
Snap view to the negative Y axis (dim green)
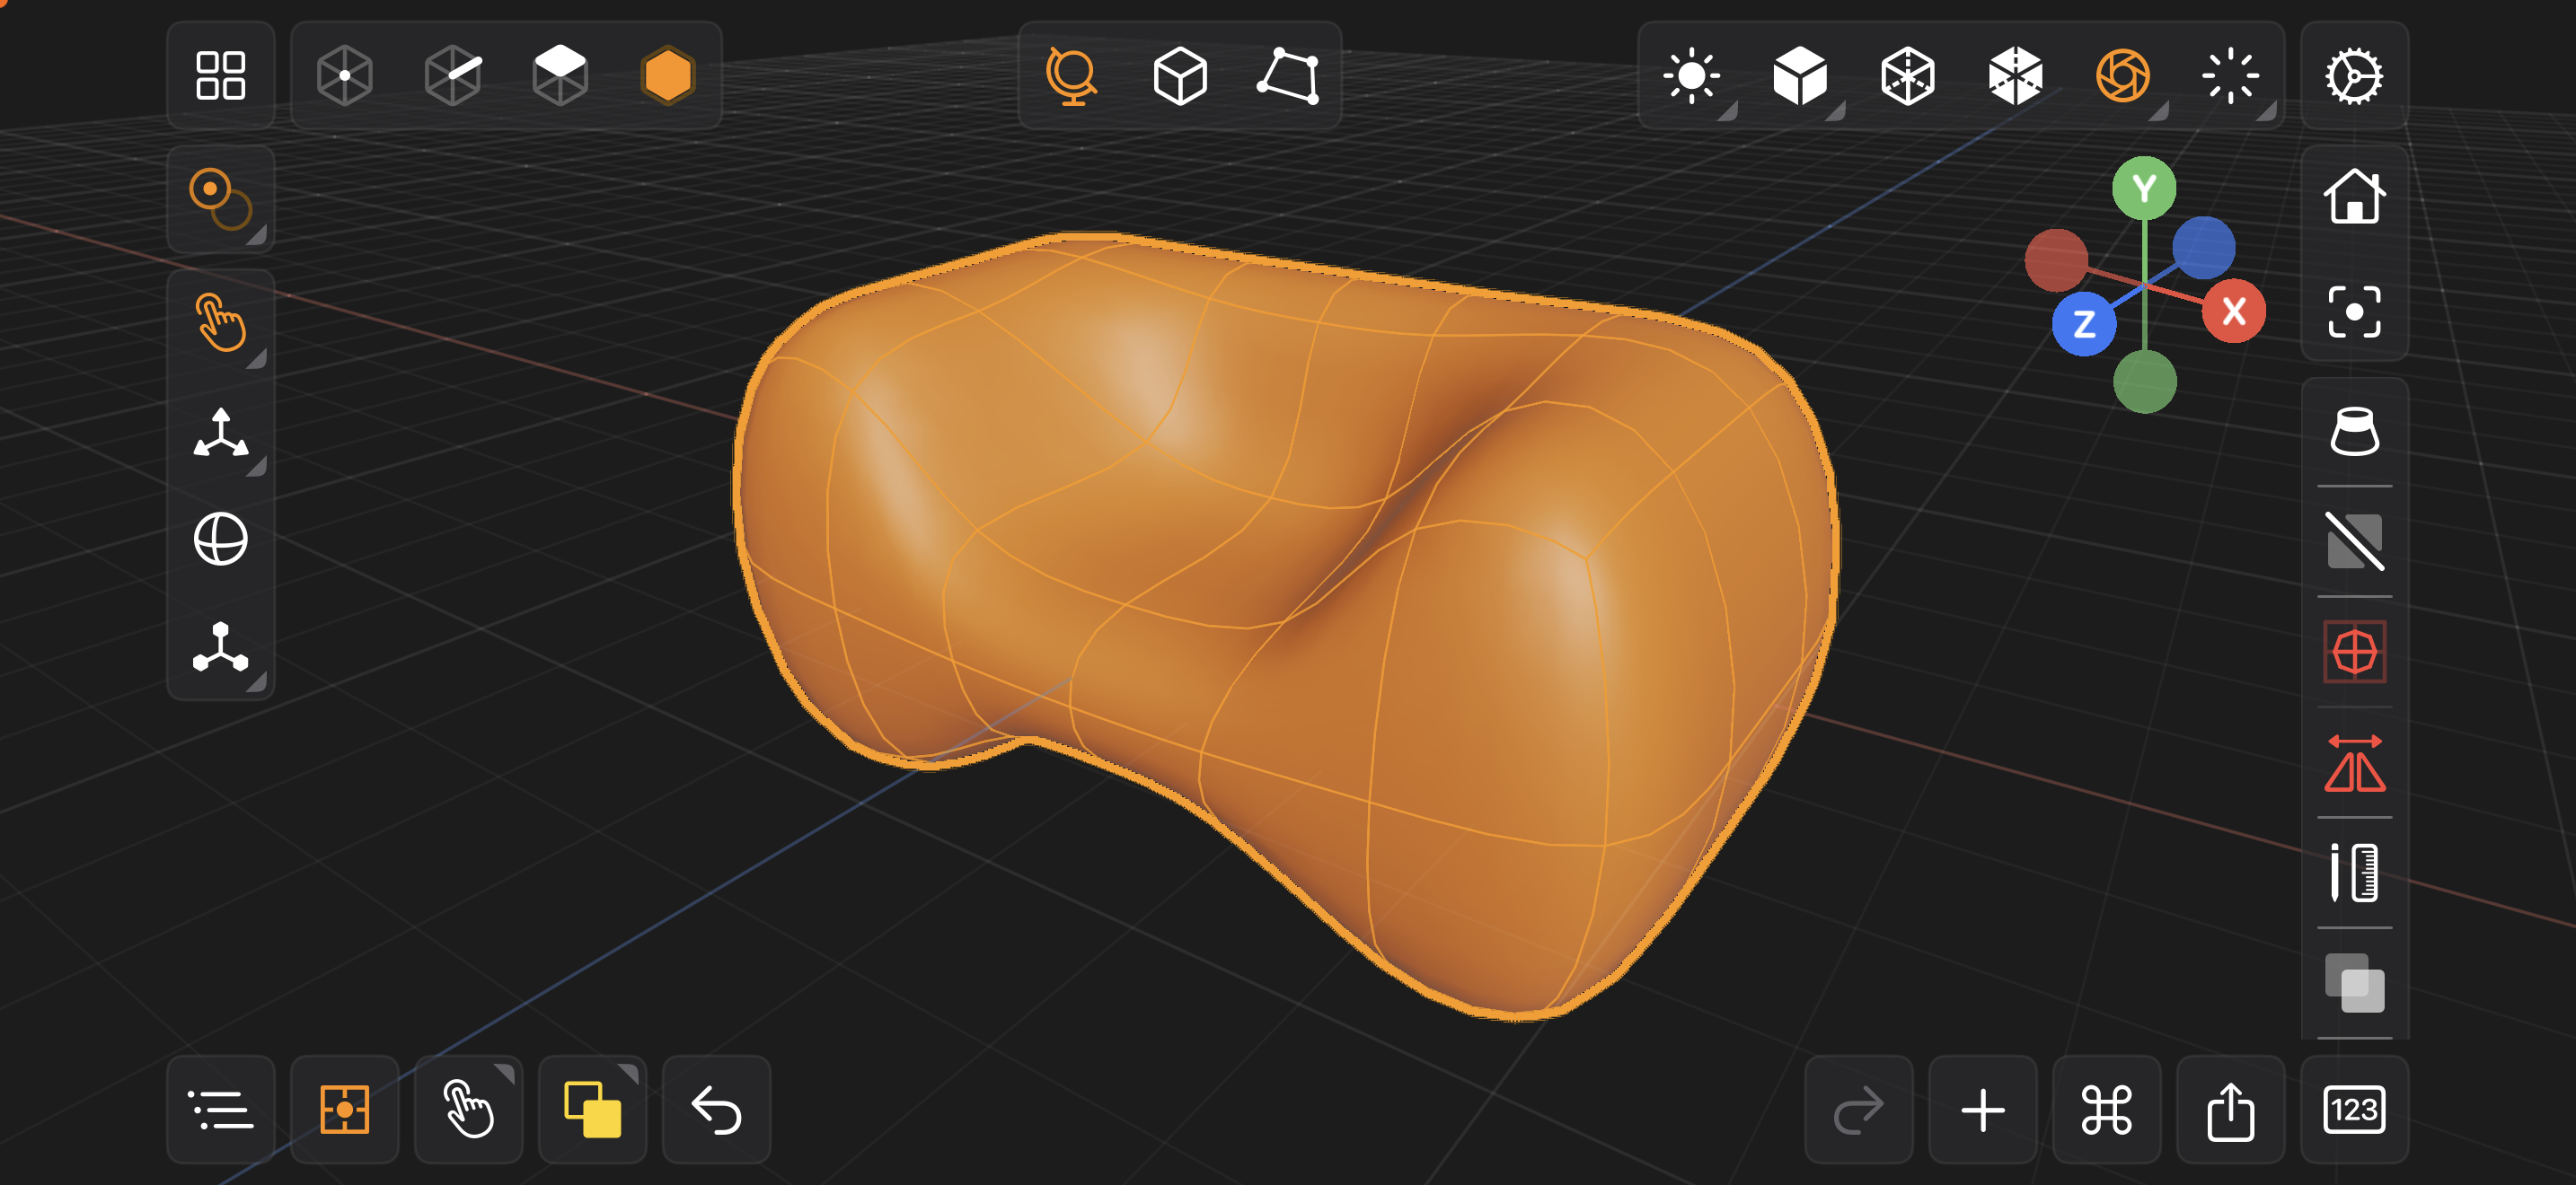point(2145,382)
